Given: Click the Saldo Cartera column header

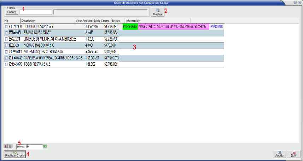Looking at the screenshot, I should pyautogui.click(x=102, y=21).
